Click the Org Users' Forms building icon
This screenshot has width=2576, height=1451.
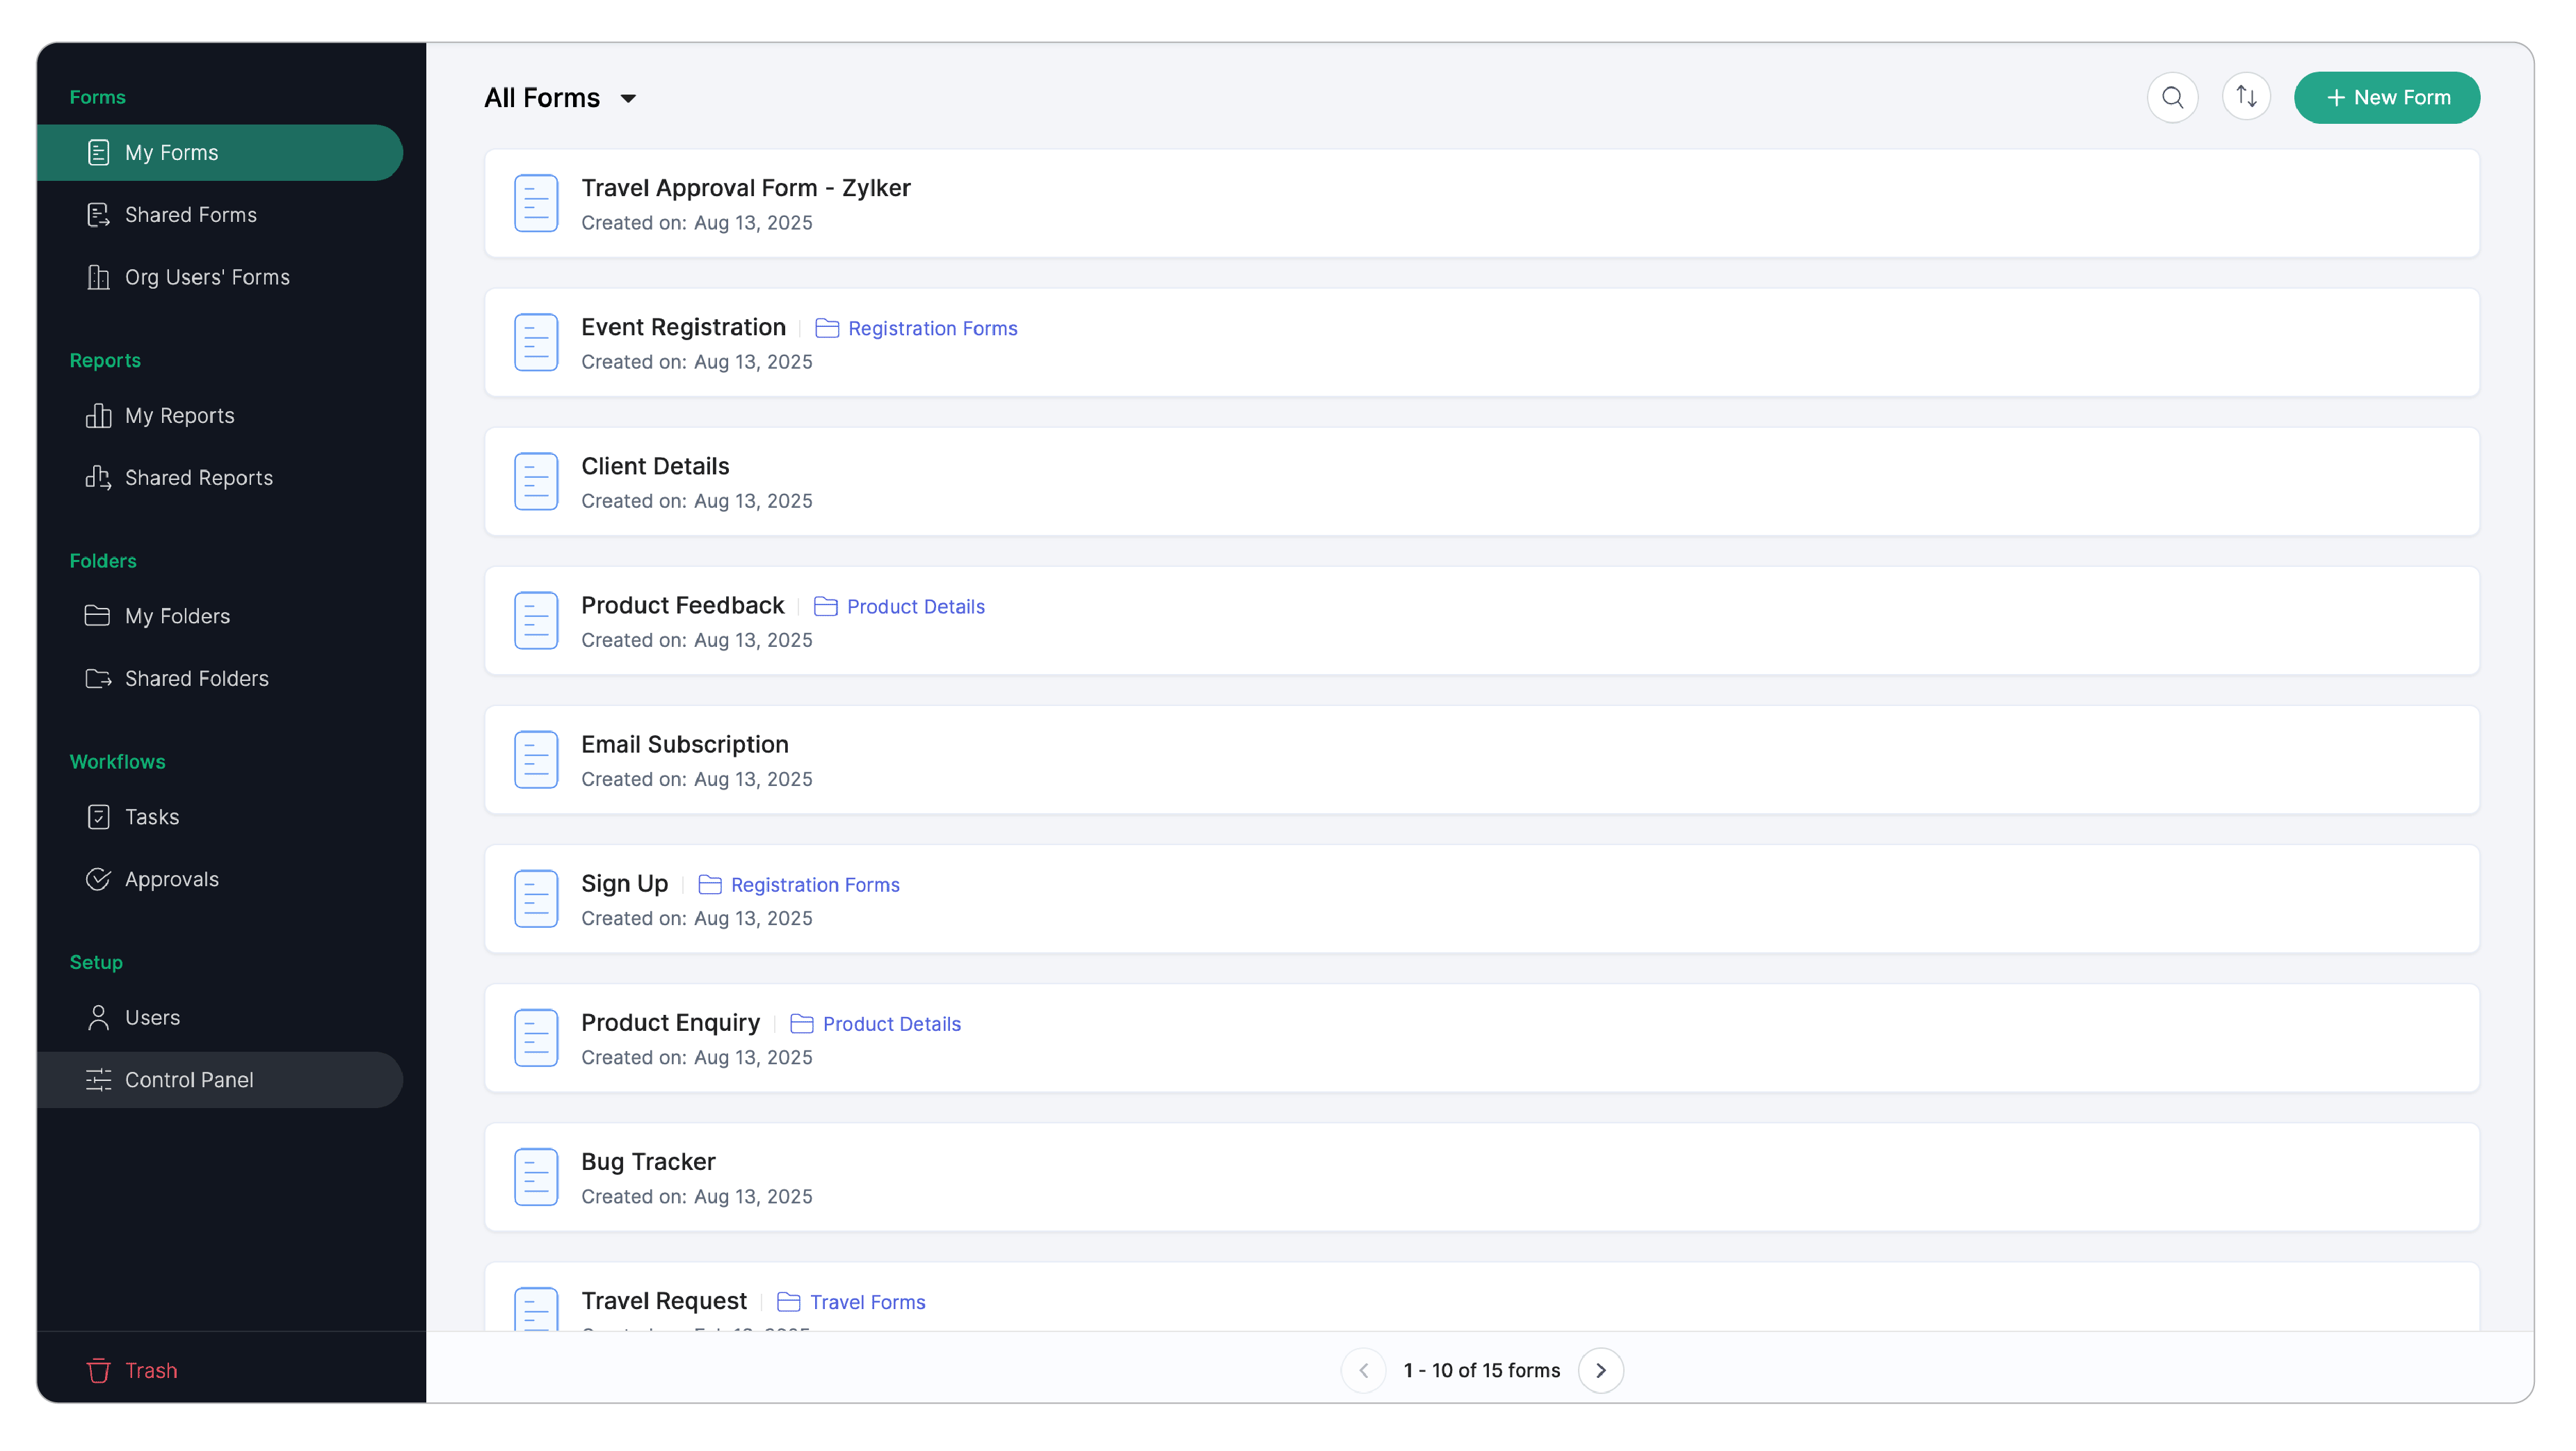(x=98, y=277)
